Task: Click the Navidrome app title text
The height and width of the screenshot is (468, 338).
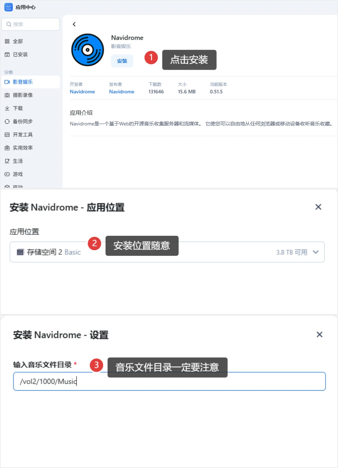Action: coord(127,38)
